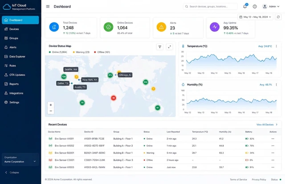
Task: Go to the Dashboard page
Action: coord(20,20)
